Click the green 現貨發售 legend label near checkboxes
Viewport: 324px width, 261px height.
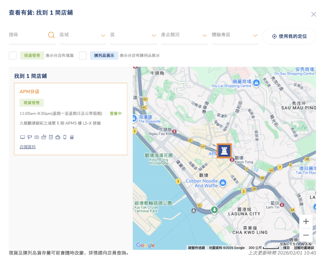tap(32, 56)
